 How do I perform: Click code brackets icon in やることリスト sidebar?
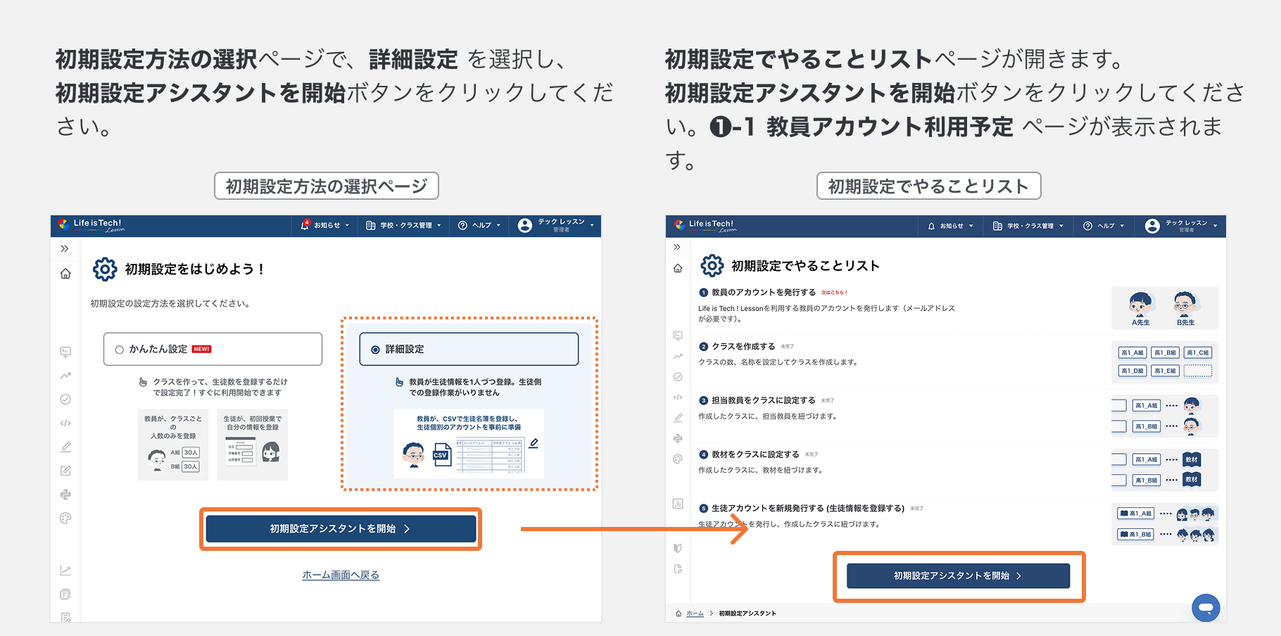678,397
